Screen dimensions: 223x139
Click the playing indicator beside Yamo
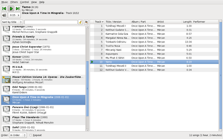(x=92, y=62)
